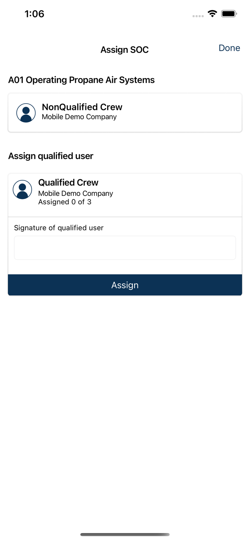The height and width of the screenshot is (541, 250).
Task: Click the signature of qualified user field
Action: [125, 247]
